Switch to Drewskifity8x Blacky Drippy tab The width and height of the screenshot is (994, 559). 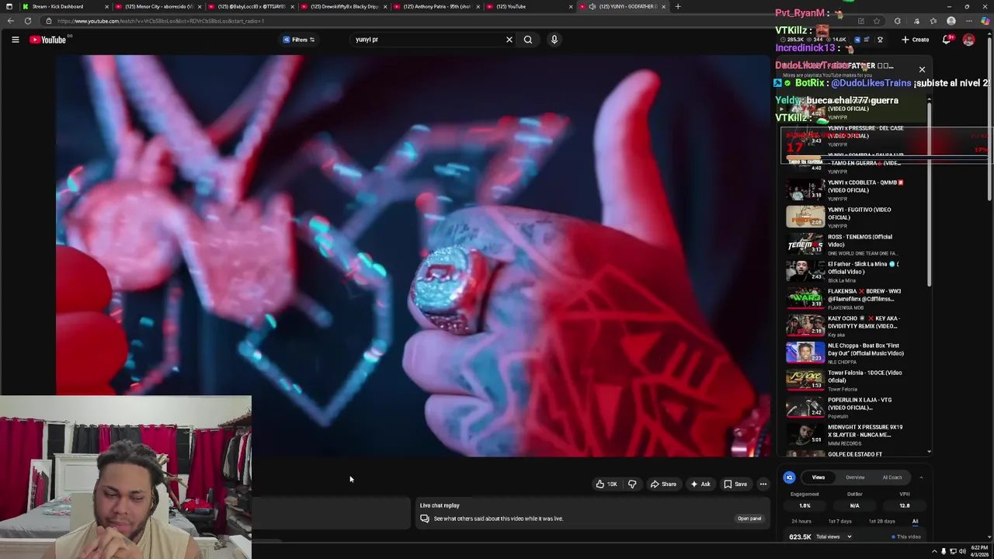(x=343, y=6)
